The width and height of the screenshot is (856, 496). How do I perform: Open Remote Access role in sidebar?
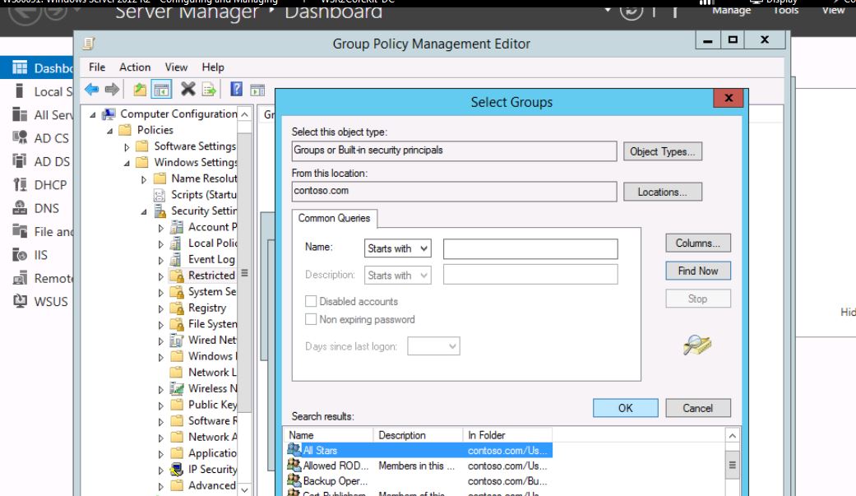(42, 279)
